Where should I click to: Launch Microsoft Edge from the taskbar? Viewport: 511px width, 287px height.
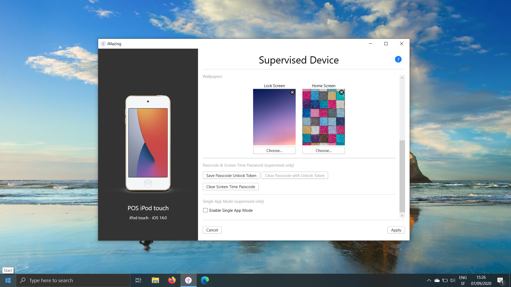click(205, 280)
